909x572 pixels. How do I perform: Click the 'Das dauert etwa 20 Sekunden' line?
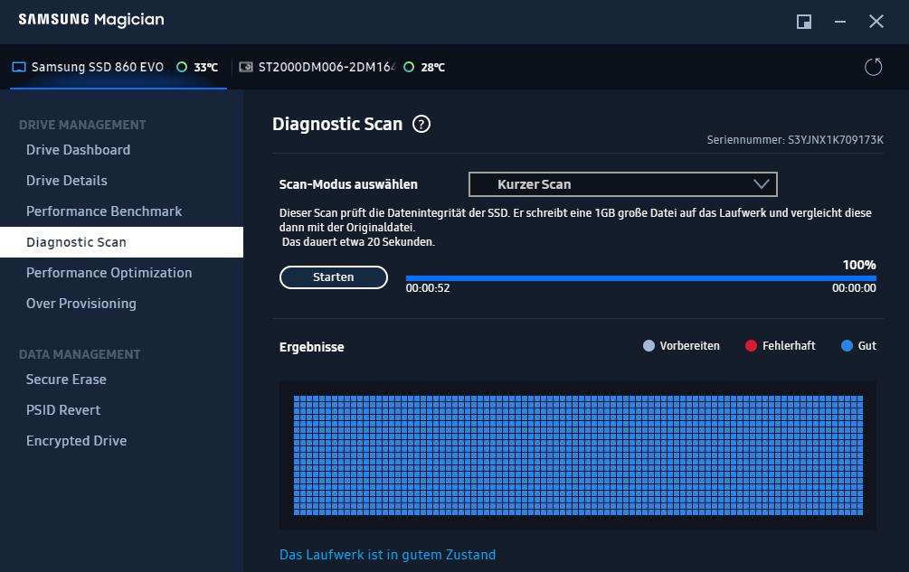(358, 242)
